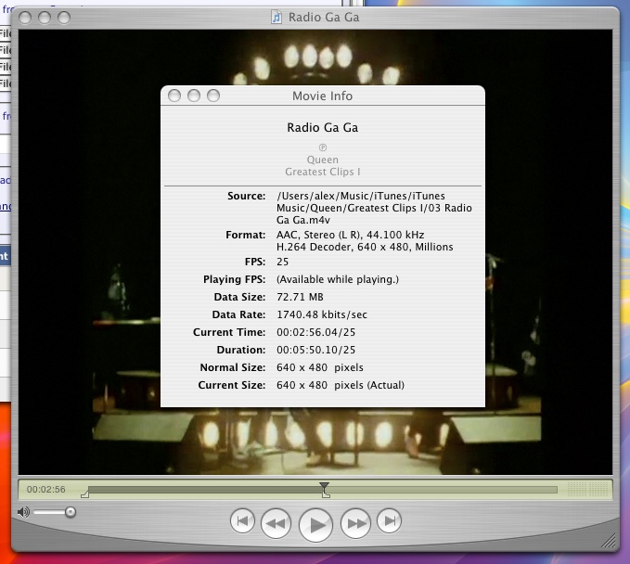Click the album name Greatest Clips I
Screen dimensions: 630x564
point(323,172)
